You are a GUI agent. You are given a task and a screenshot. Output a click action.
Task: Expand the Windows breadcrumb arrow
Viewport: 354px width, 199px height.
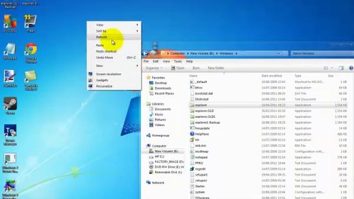[x=236, y=54]
